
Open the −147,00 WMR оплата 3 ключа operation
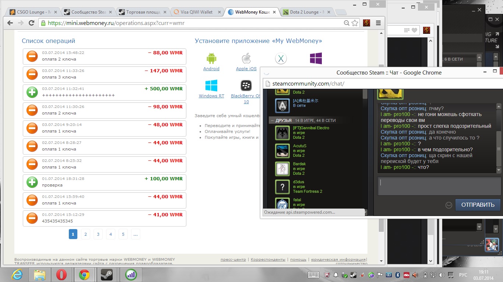point(105,74)
